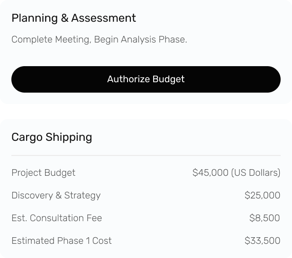The height and width of the screenshot is (258, 292).
Task: Select the Estimated Phase 1 Cost label
Action: coord(62,241)
